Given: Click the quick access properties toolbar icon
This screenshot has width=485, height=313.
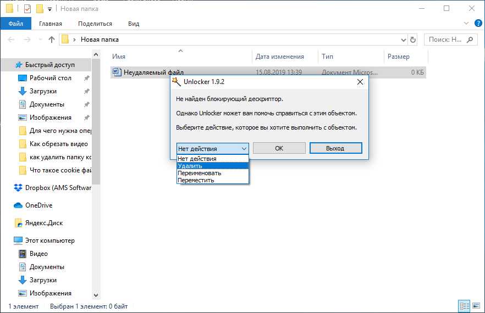Looking at the screenshot, I should 27,9.
